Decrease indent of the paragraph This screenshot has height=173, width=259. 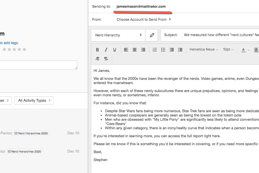click(x=172, y=50)
